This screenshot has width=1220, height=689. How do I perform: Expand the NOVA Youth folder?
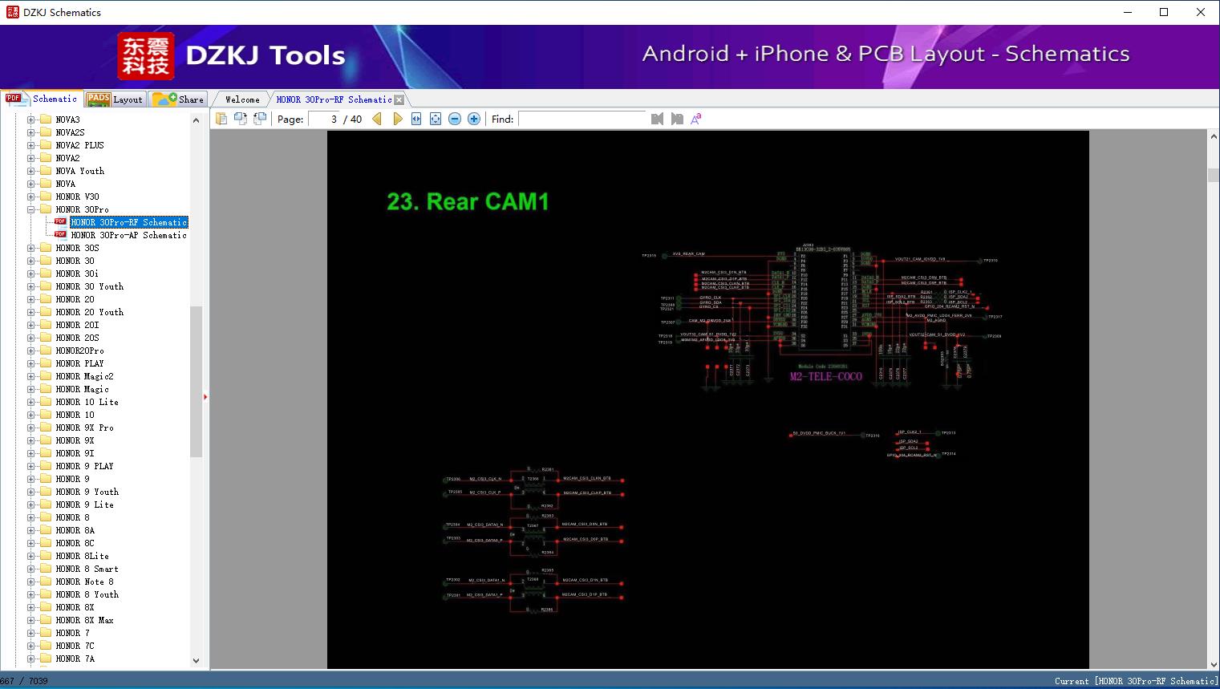coord(31,171)
